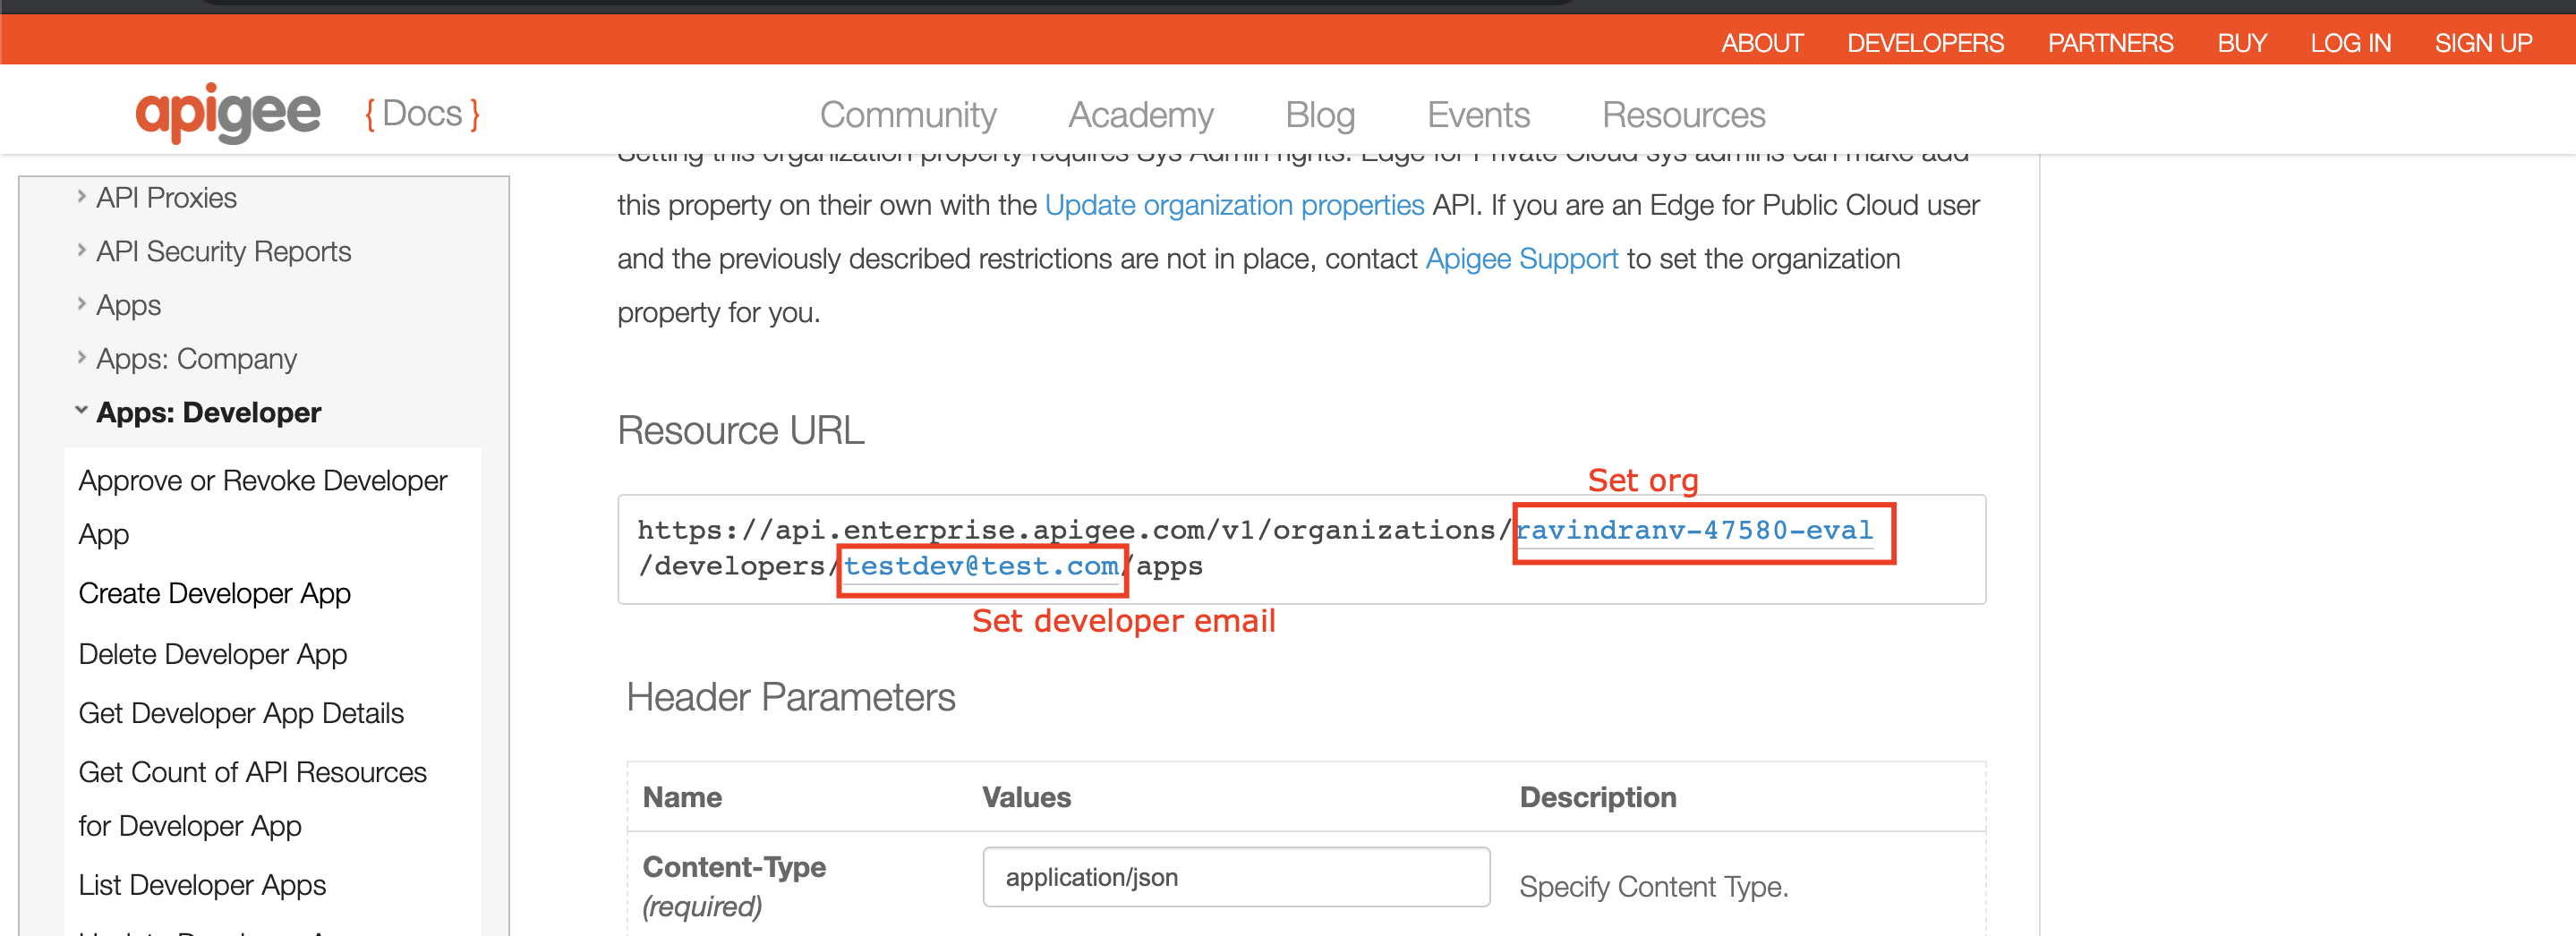Open the BUY link

coord(2241,43)
